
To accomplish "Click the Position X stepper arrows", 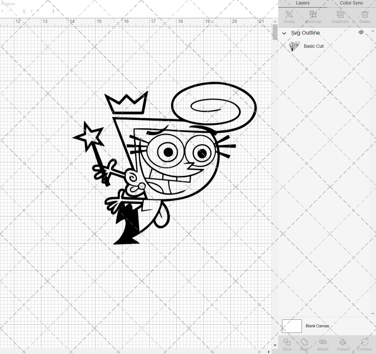I will 24,11.
